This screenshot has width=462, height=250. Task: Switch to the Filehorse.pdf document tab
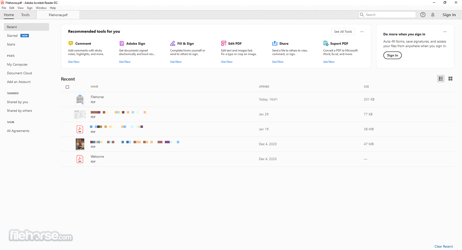click(x=58, y=15)
